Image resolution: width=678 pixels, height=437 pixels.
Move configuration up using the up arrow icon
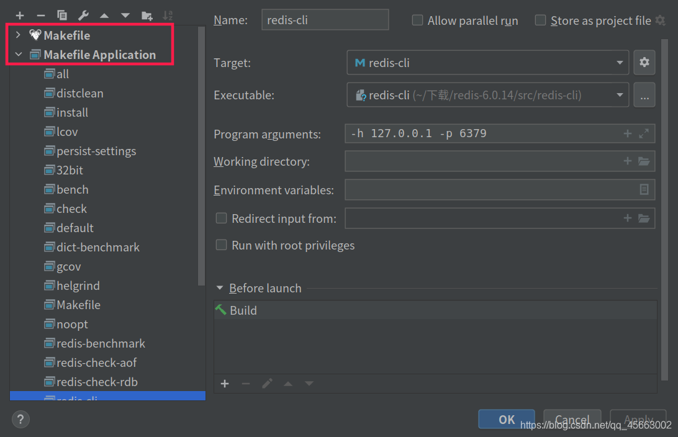[x=104, y=15]
